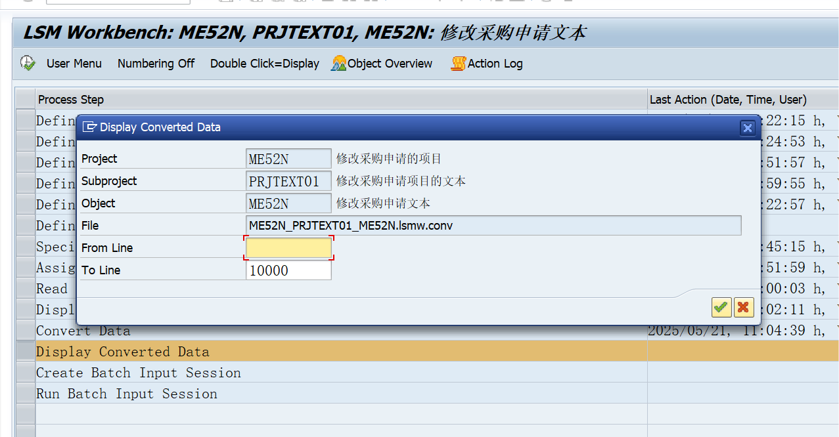Image resolution: width=839 pixels, height=437 pixels.
Task: Click the From Line input field
Action: pos(288,247)
